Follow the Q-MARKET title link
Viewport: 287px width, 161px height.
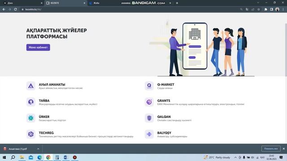165,85
